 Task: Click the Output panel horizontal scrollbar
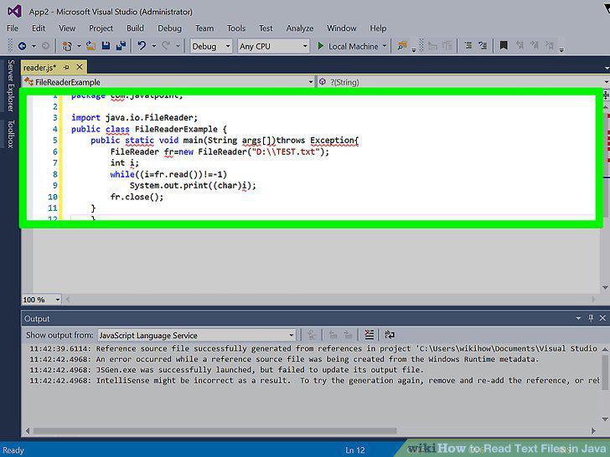(215, 430)
